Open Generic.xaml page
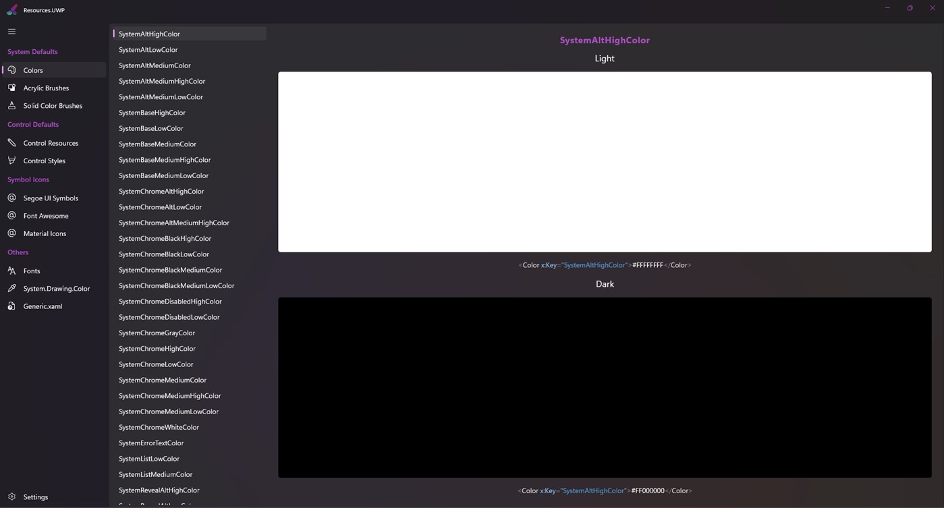The image size is (944, 508). [53, 306]
